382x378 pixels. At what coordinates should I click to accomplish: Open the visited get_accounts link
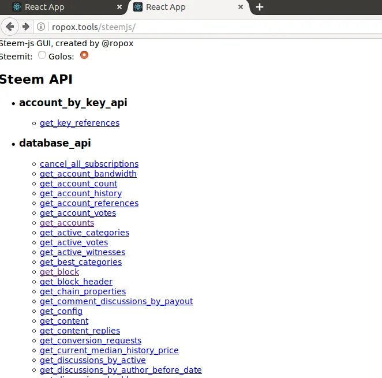67,223
